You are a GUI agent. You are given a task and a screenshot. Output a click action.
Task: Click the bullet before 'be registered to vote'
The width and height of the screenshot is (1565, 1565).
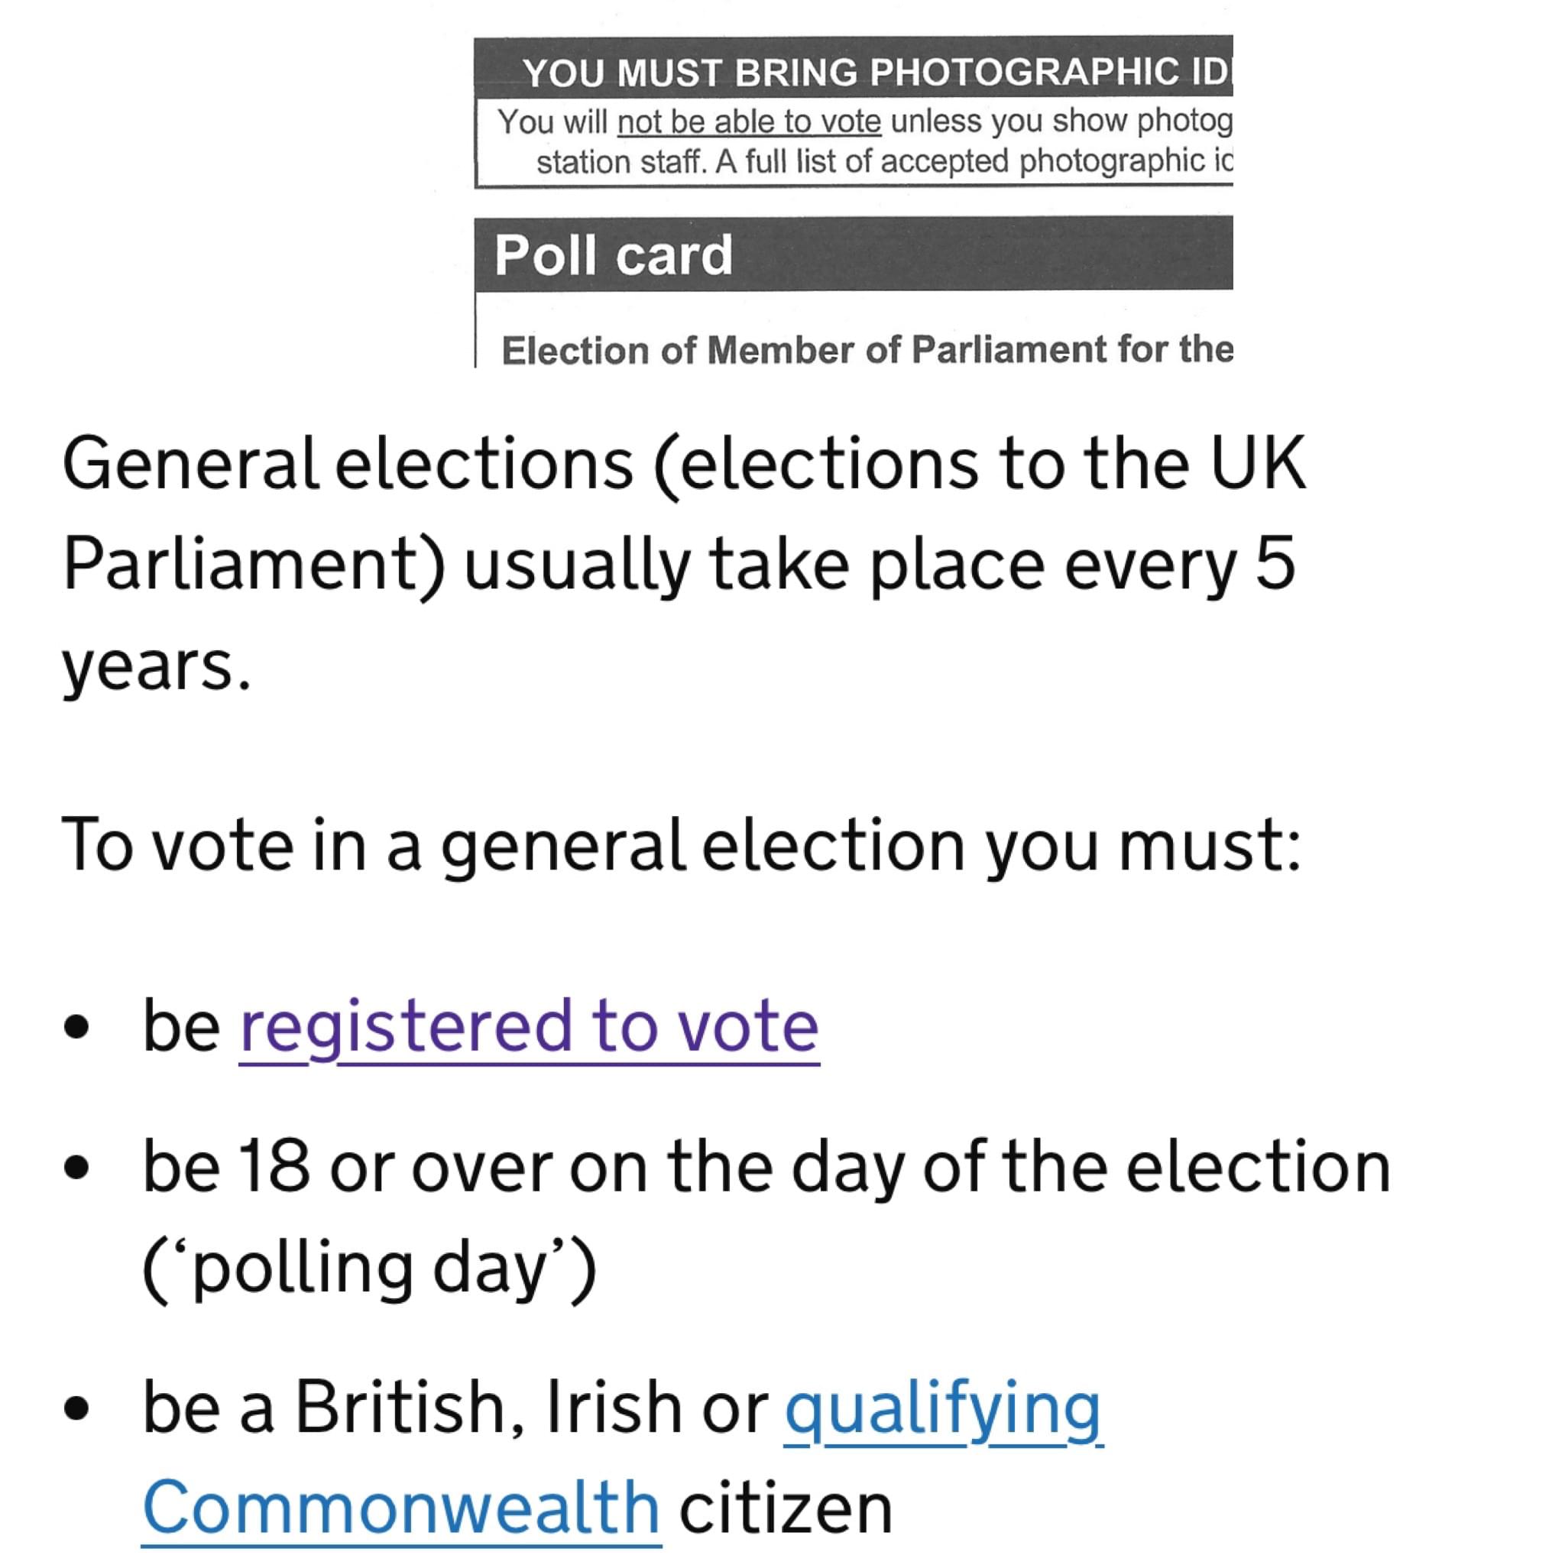(76, 1027)
